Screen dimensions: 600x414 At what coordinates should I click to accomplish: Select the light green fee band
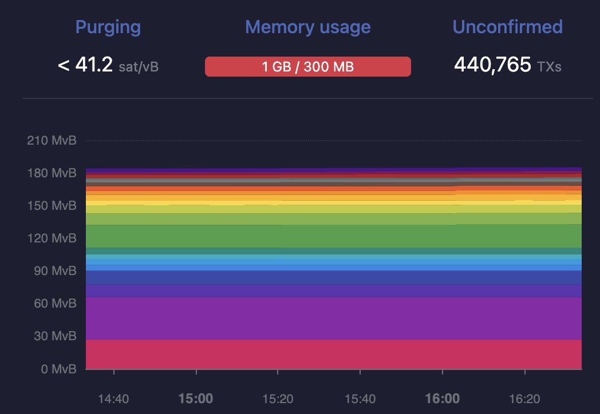point(334,219)
